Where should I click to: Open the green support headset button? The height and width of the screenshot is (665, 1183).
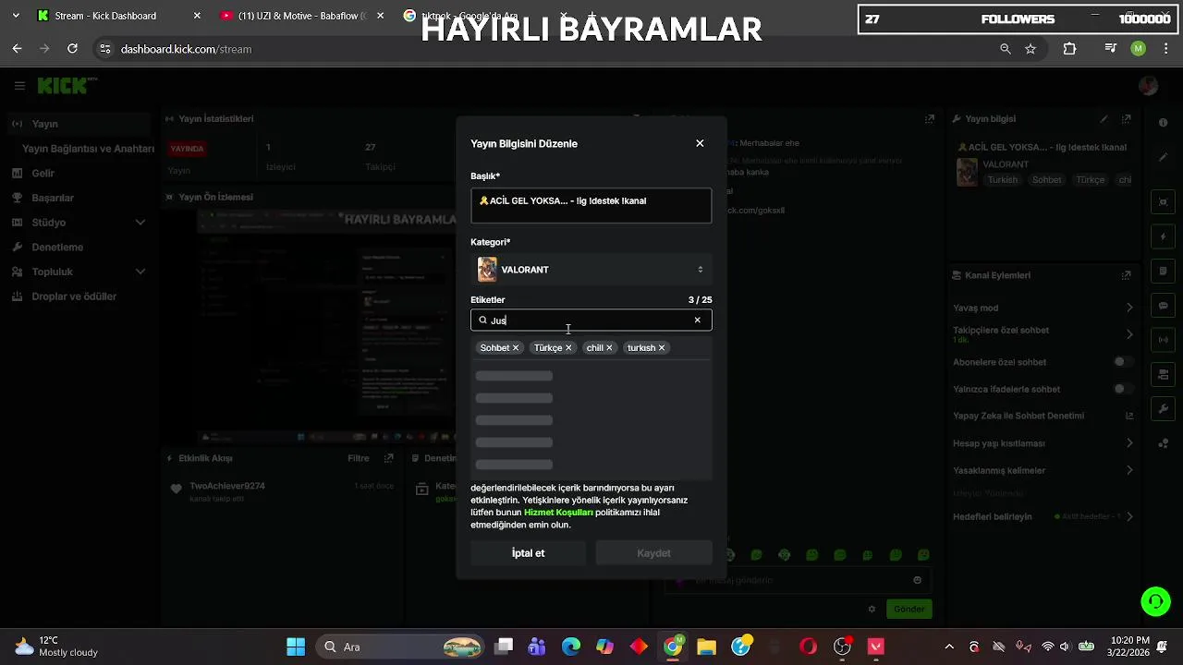point(1155,602)
